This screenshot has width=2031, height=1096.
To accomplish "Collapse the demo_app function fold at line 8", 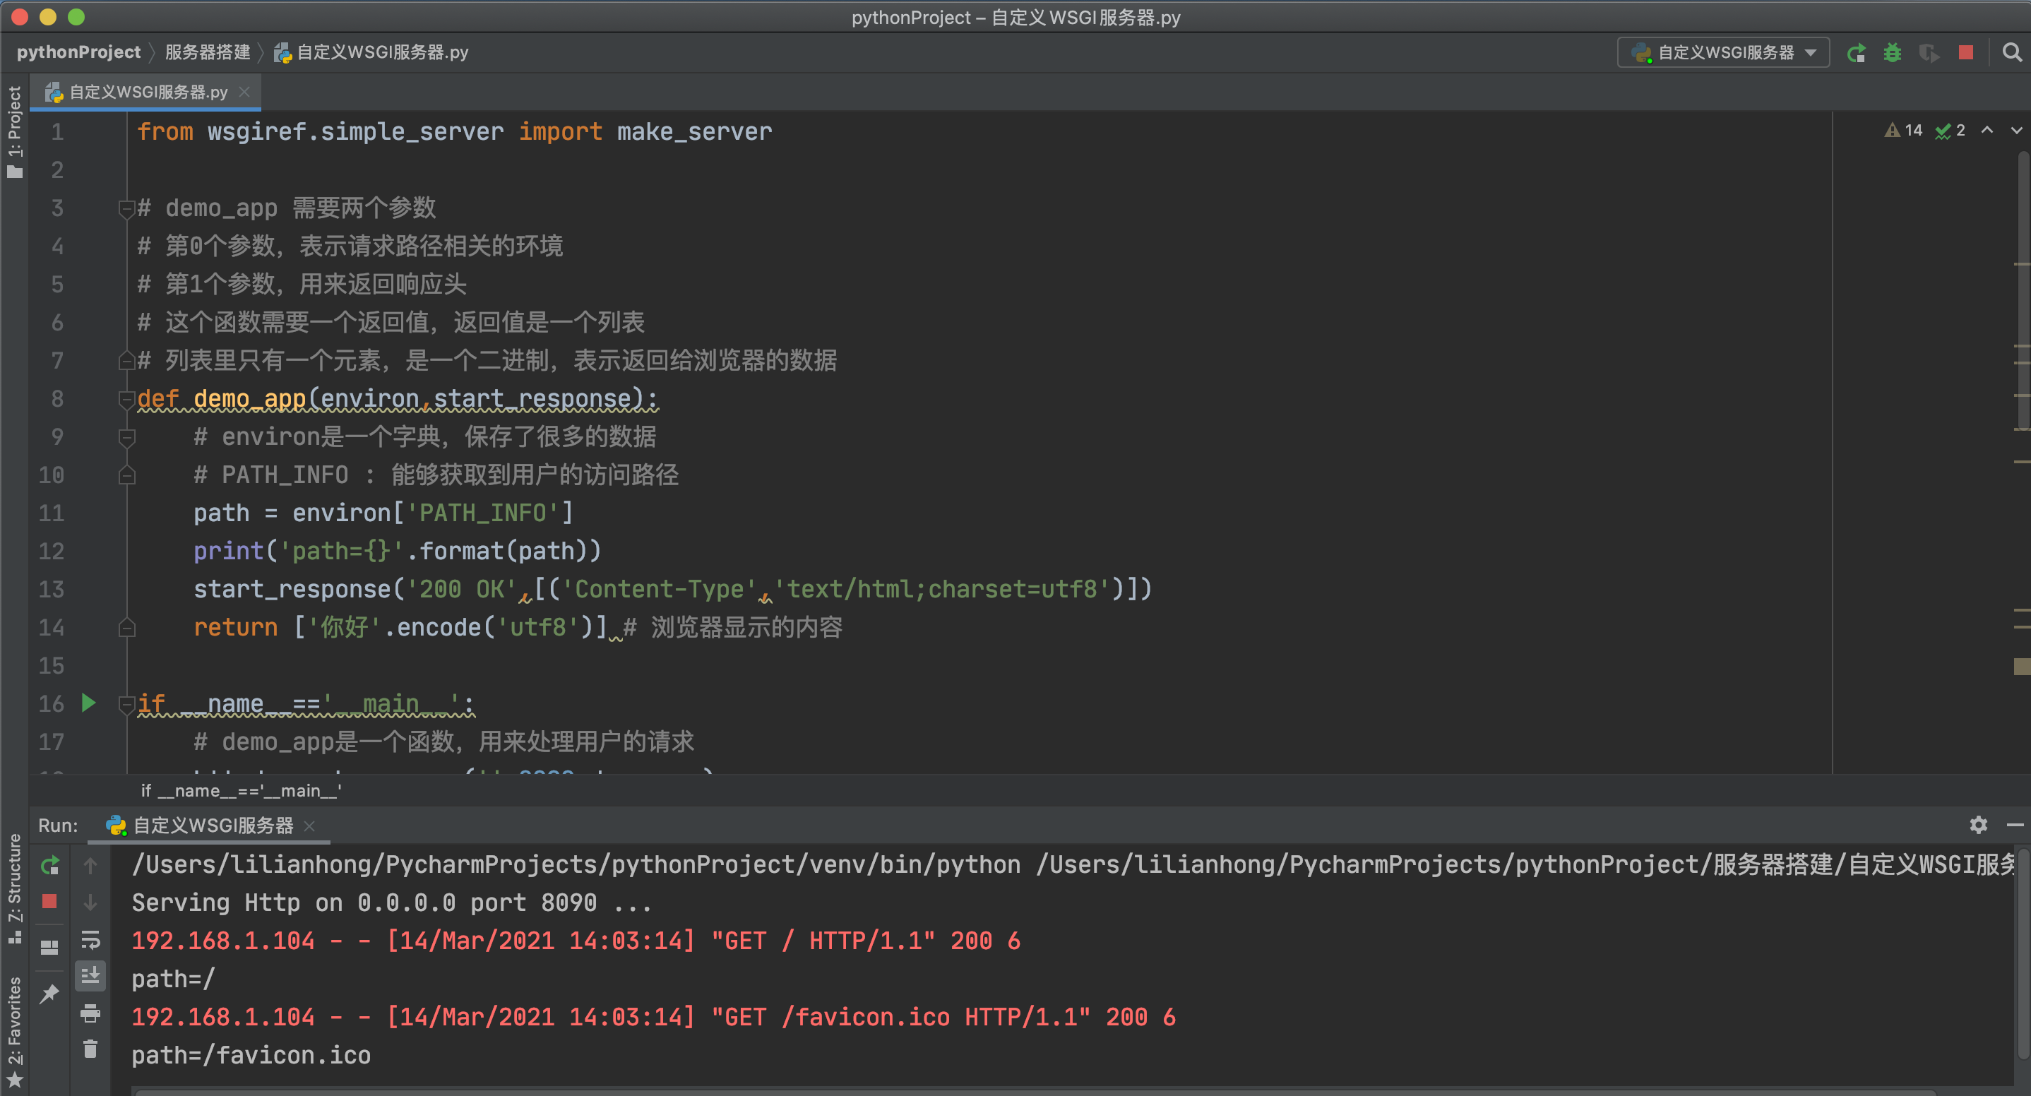I will pyautogui.click(x=126, y=399).
